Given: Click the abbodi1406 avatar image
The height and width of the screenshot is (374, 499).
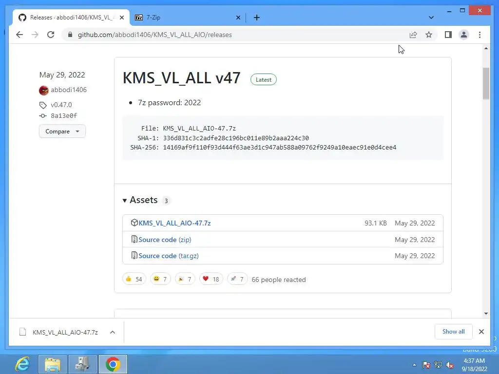Looking at the screenshot, I should (x=43, y=90).
